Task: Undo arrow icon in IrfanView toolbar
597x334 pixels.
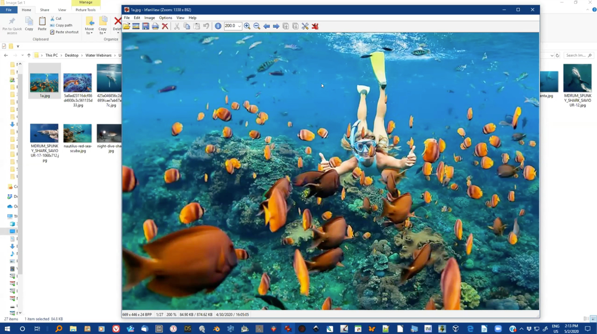Action: (206, 26)
